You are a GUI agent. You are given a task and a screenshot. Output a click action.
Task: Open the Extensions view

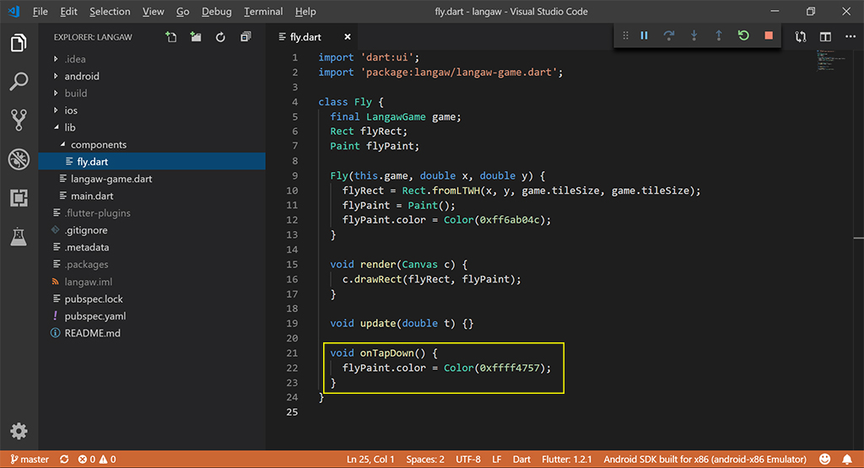(19, 198)
